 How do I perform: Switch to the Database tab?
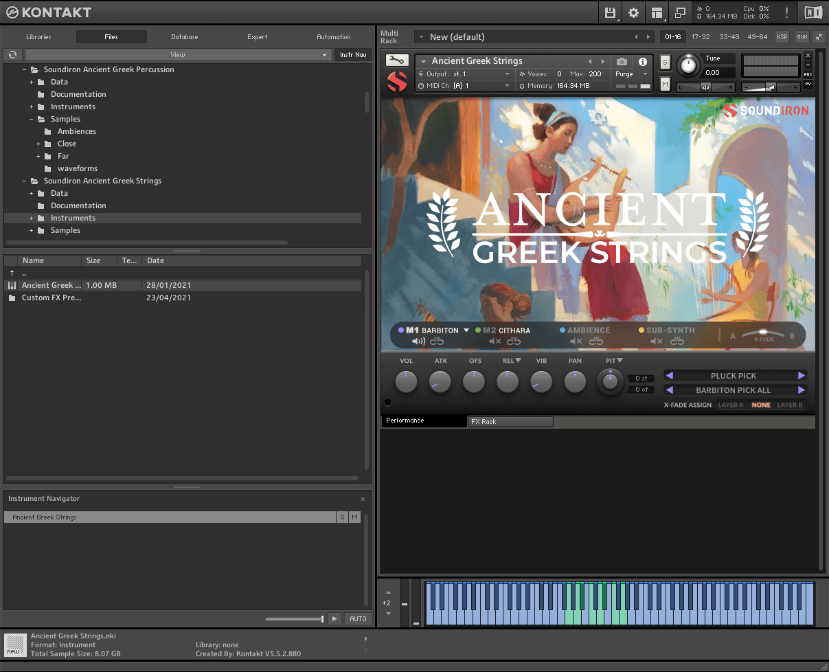coord(185,37)
